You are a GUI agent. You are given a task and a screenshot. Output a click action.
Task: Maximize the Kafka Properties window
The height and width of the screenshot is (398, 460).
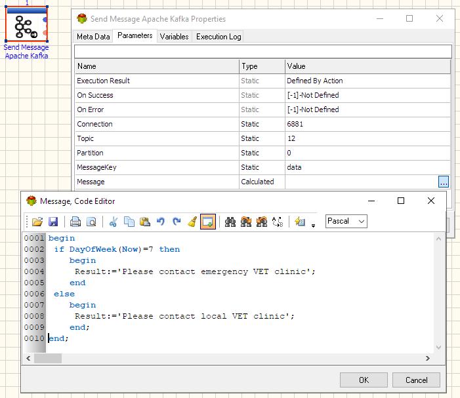tap(409, 18)
